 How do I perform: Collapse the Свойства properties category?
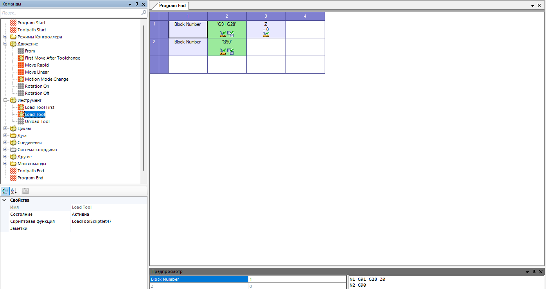coord(4,200)
